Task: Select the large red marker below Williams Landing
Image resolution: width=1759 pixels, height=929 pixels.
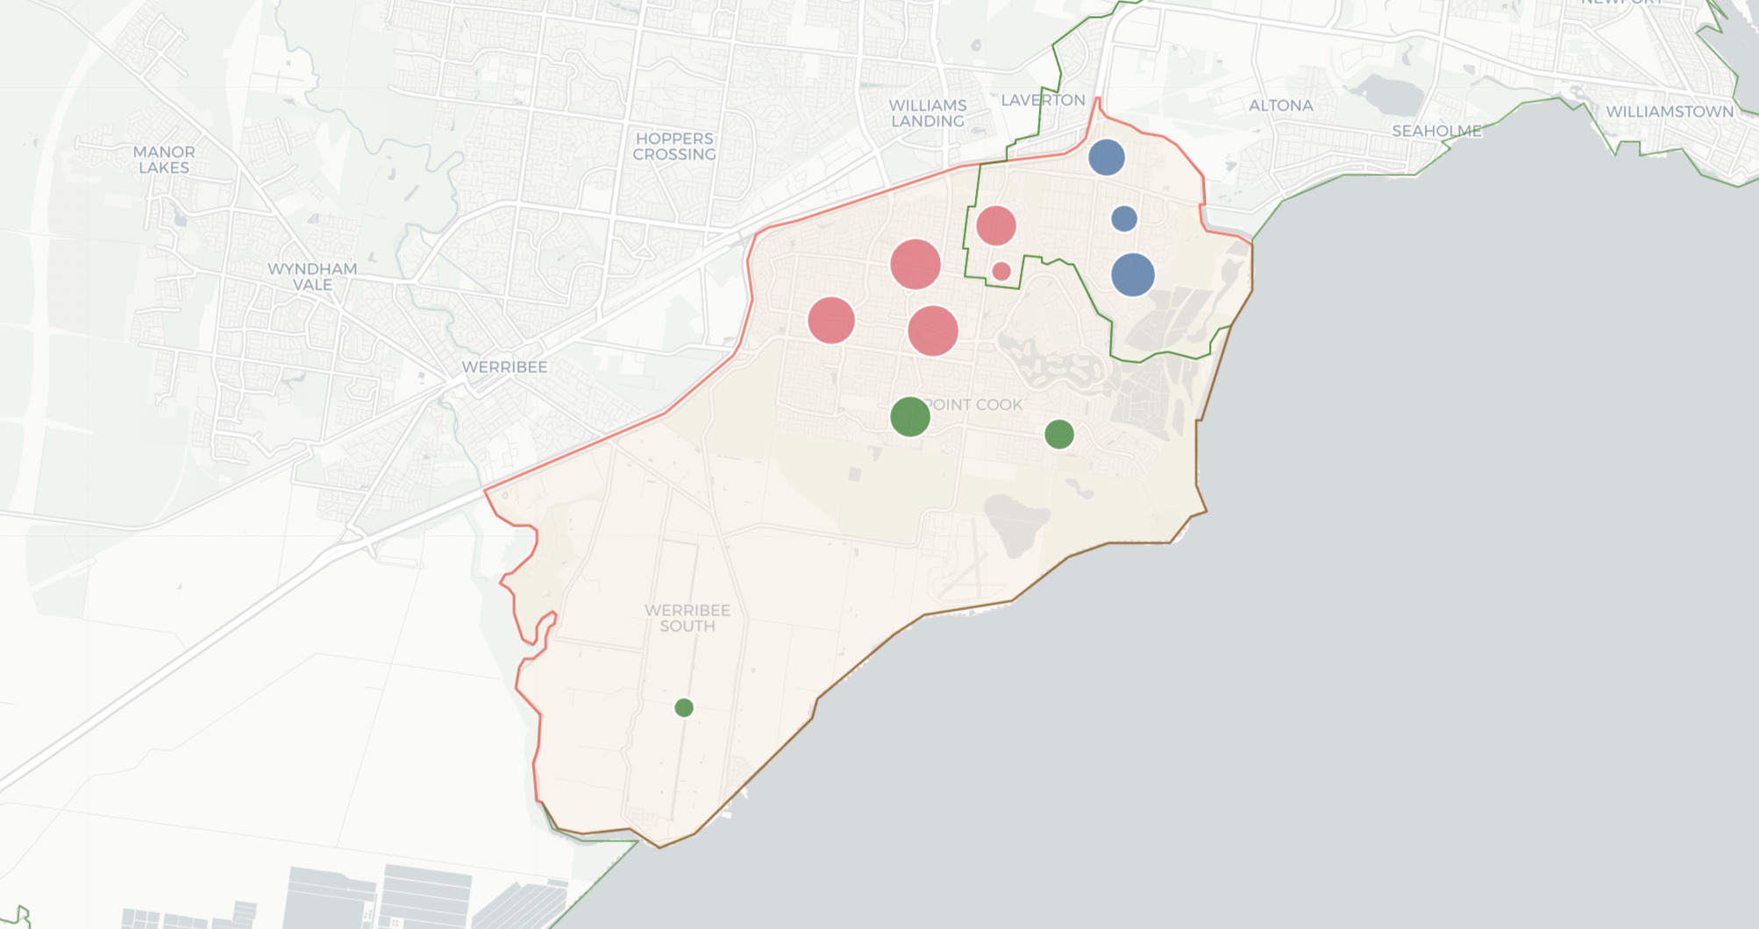Action: point(915,264)
